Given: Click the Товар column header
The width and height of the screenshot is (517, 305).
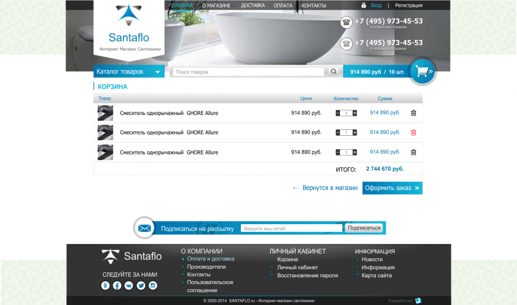Looking at the screenshot, I should (104, 98).
